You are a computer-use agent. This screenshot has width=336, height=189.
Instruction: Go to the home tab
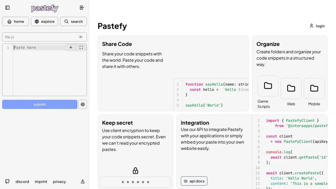(x=15, y=21)
